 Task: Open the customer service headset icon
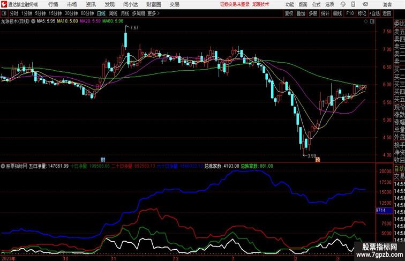pos(343,4)
